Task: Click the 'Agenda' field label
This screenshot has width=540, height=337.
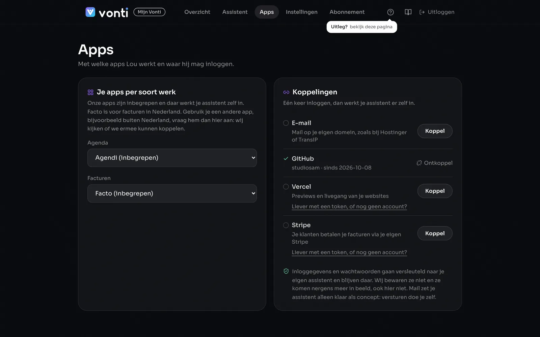Action: click(x=98, y=143)
